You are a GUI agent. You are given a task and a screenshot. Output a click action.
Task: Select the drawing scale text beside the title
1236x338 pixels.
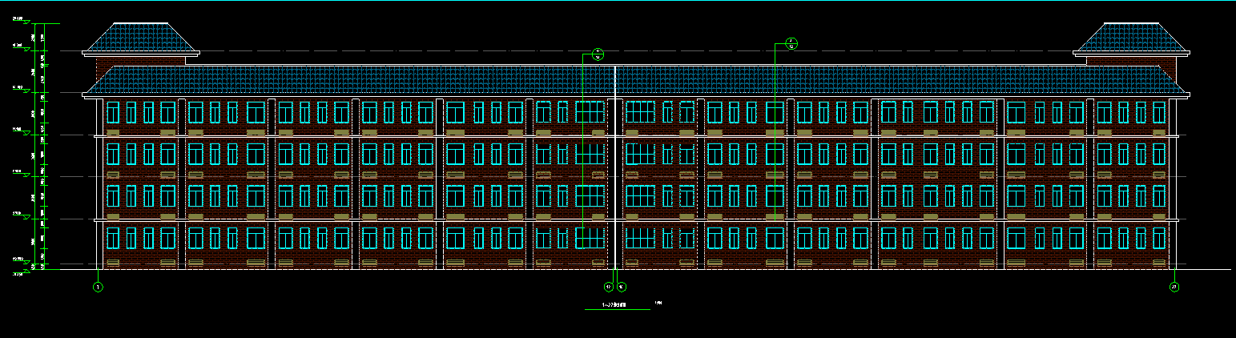click(658, 303)
